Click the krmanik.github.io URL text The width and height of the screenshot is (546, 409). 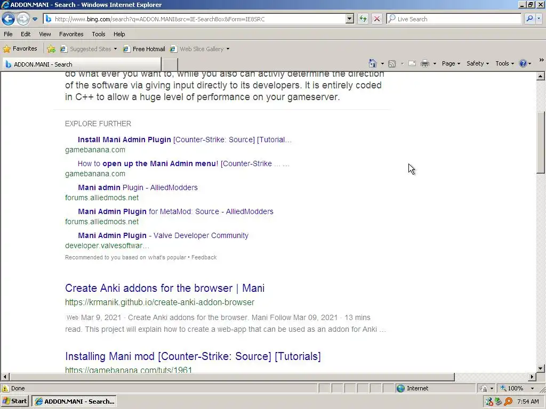coord(160,302)
